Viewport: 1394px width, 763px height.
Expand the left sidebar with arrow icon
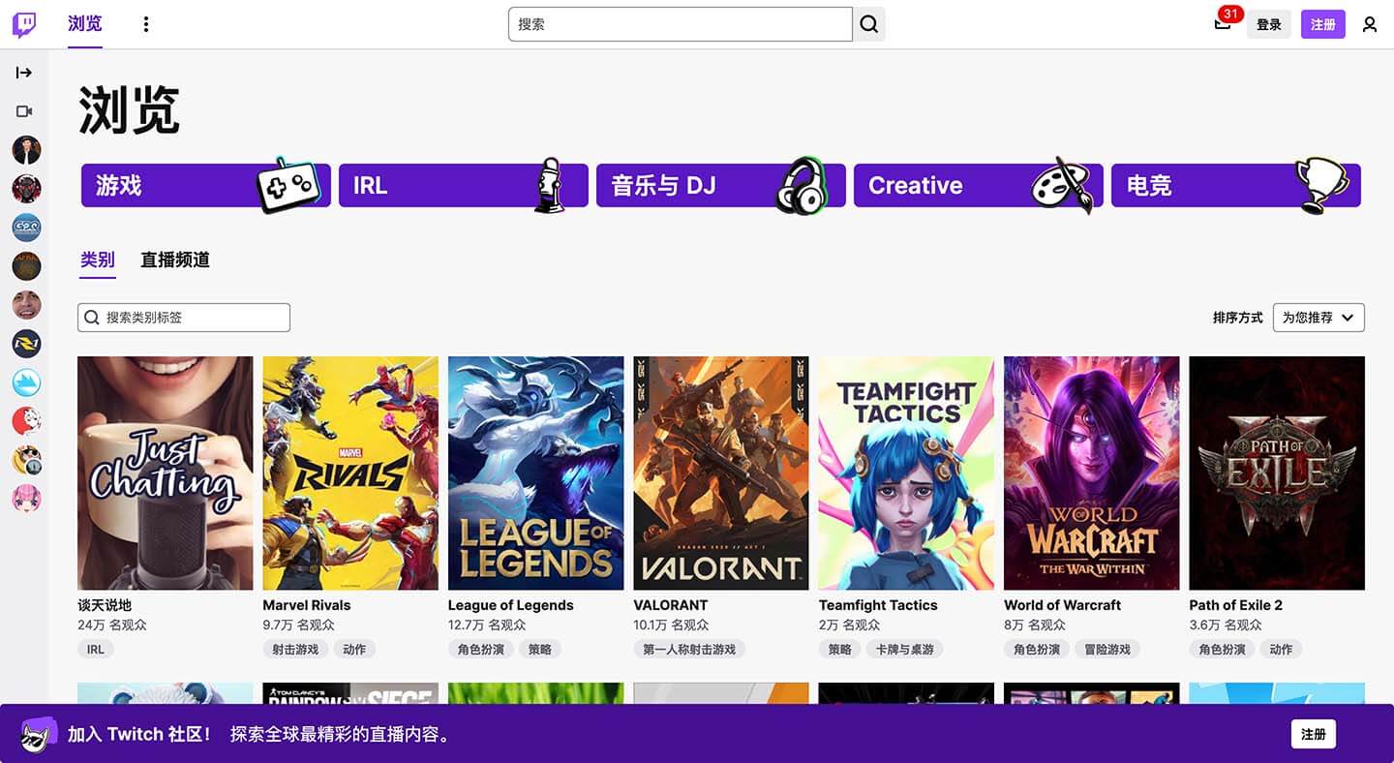[x=24, y=73]
